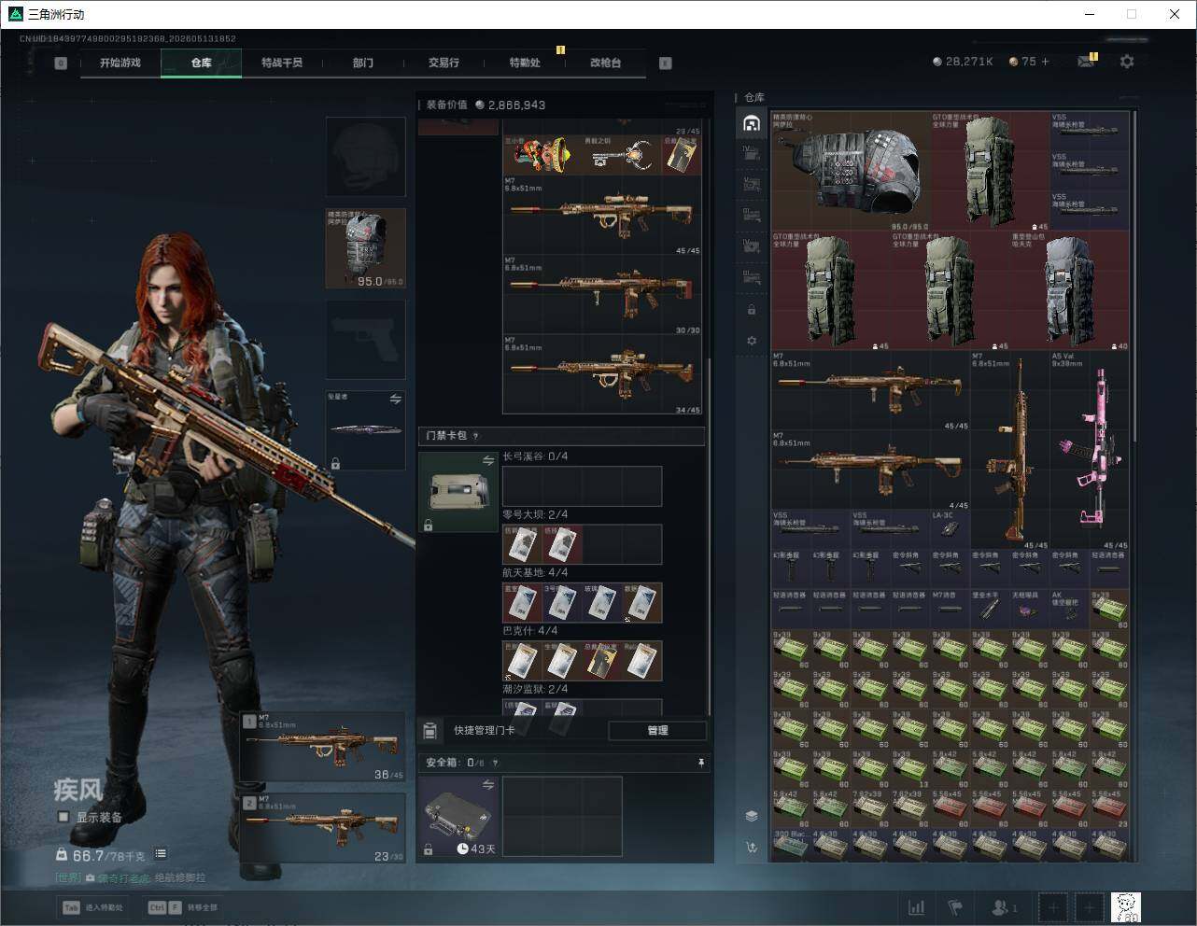1197x926 pixels.
Task: Click the help question mark beside 安全箱
Action: pyautogui.click(x=495, y=763)
